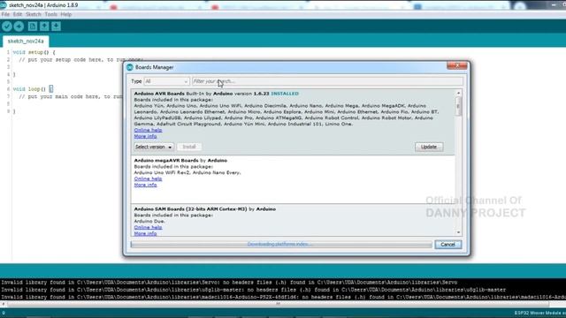The width and height of the screenshot is (566, 318).
Task: Open the Select version dropdown
Action: pos(154,148)
